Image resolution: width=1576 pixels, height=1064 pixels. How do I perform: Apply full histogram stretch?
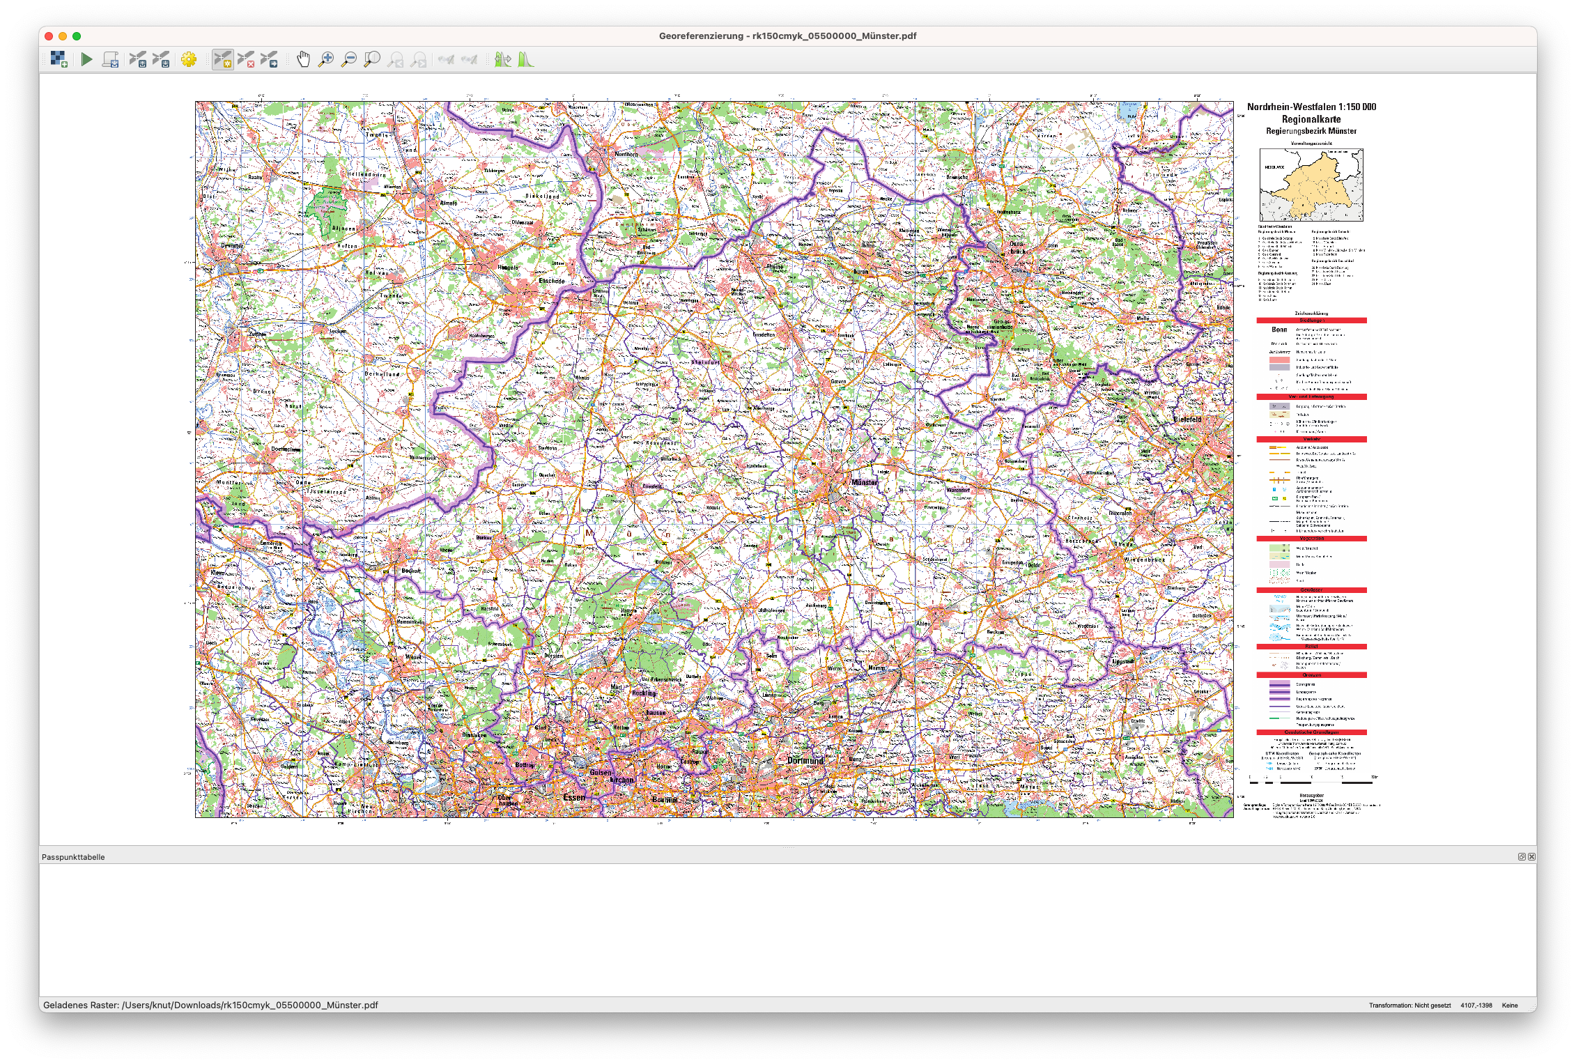[x=502, y=60]
